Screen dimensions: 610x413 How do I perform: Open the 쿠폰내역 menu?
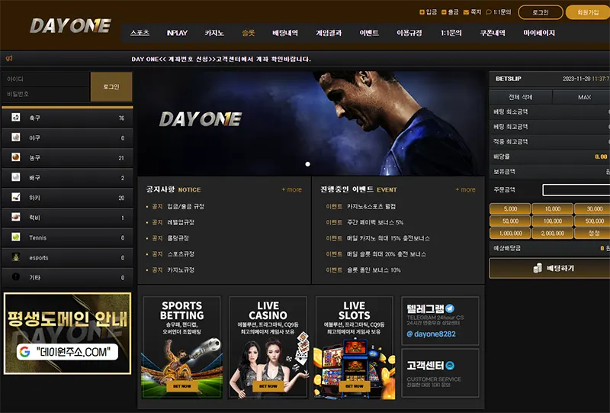[x=493, y=33]
